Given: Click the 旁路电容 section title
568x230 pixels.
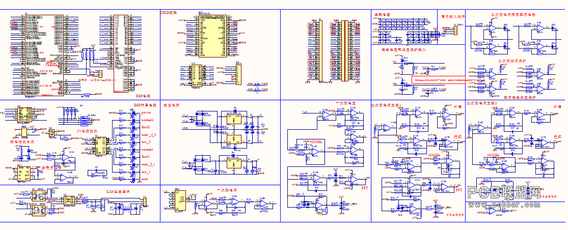Looking at the screenshot, I should [382, 14].
